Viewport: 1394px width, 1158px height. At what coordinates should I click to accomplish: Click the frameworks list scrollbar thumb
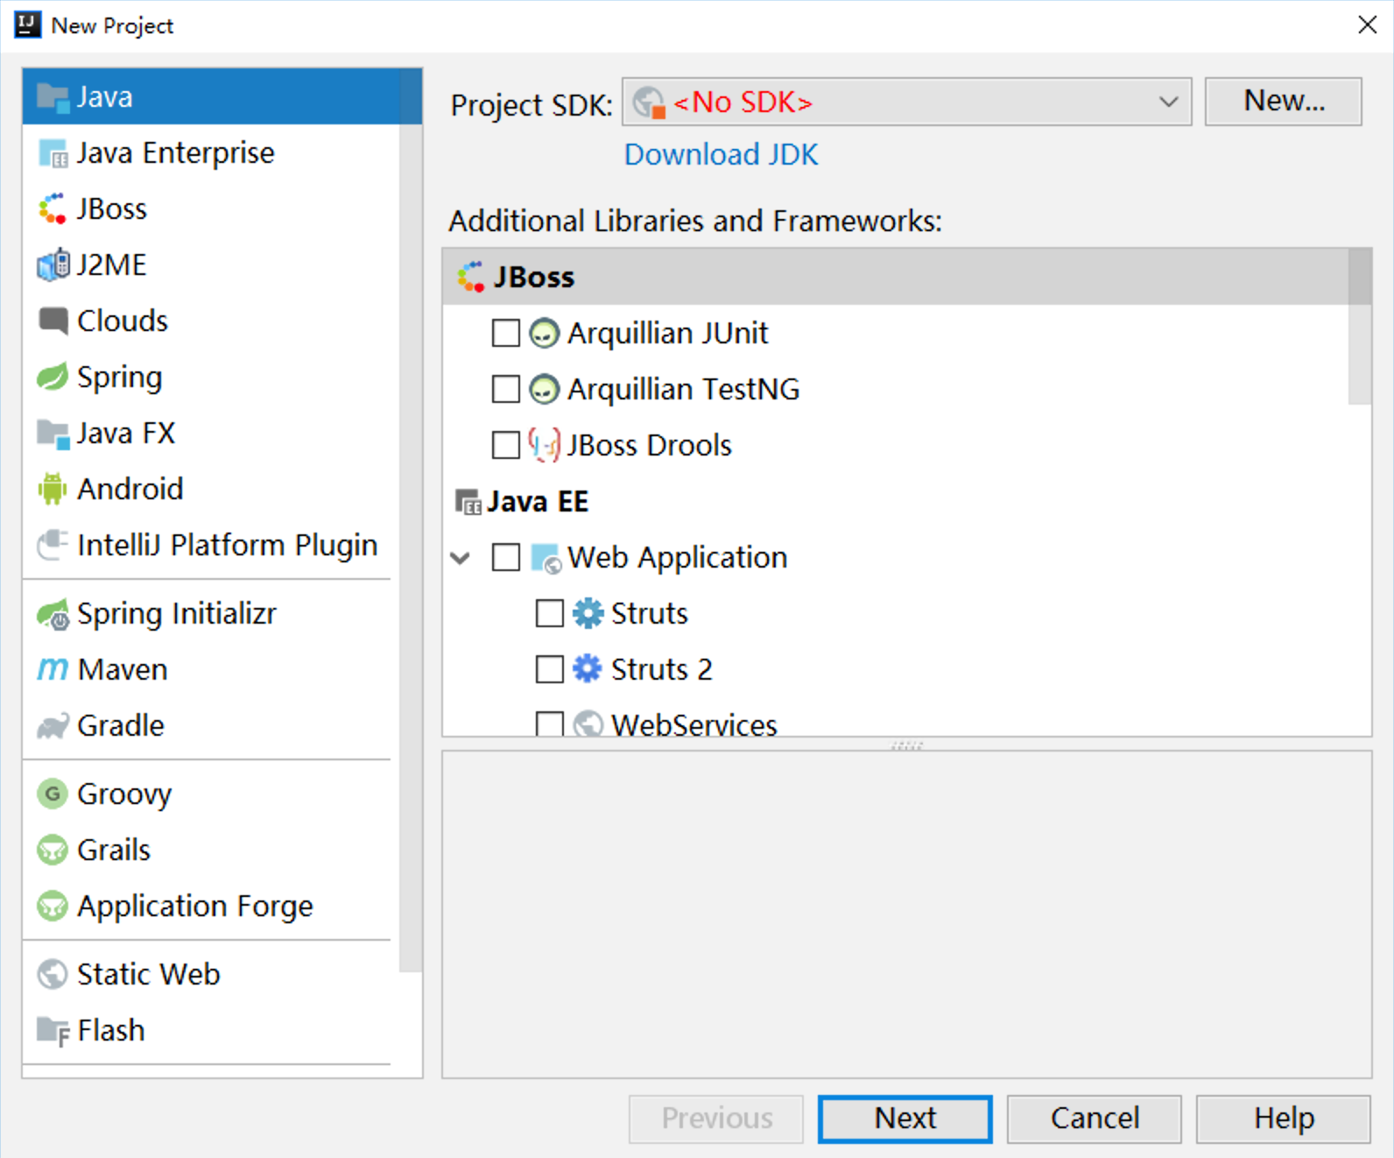tap(1360, 327)
